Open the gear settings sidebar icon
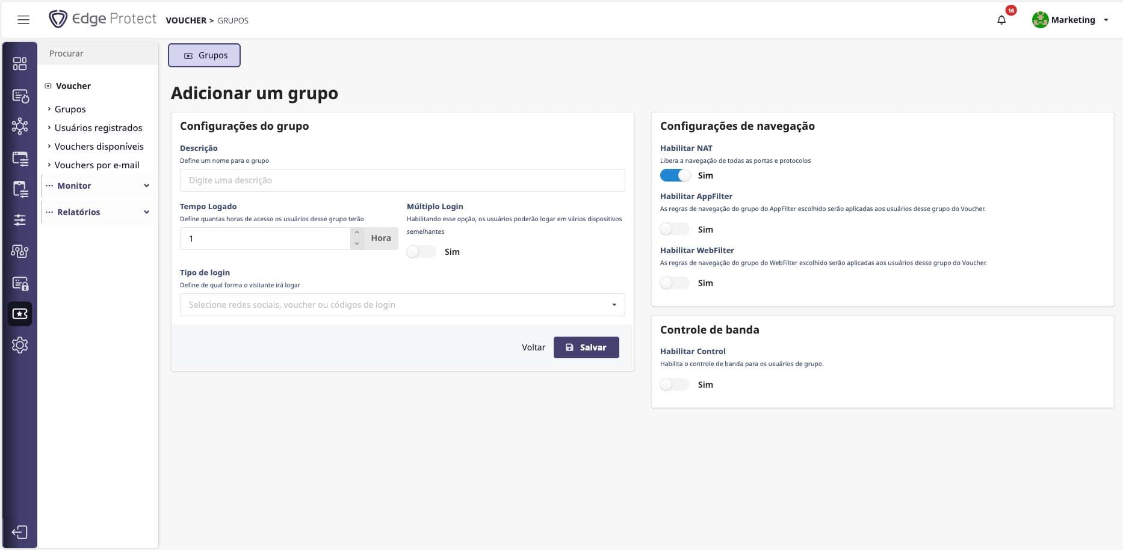Image resolution: width=1123 pixels, height=550 pixels. coord(20,345)
